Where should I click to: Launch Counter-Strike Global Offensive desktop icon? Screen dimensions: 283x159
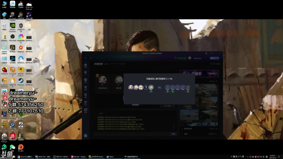coord(4,83)
